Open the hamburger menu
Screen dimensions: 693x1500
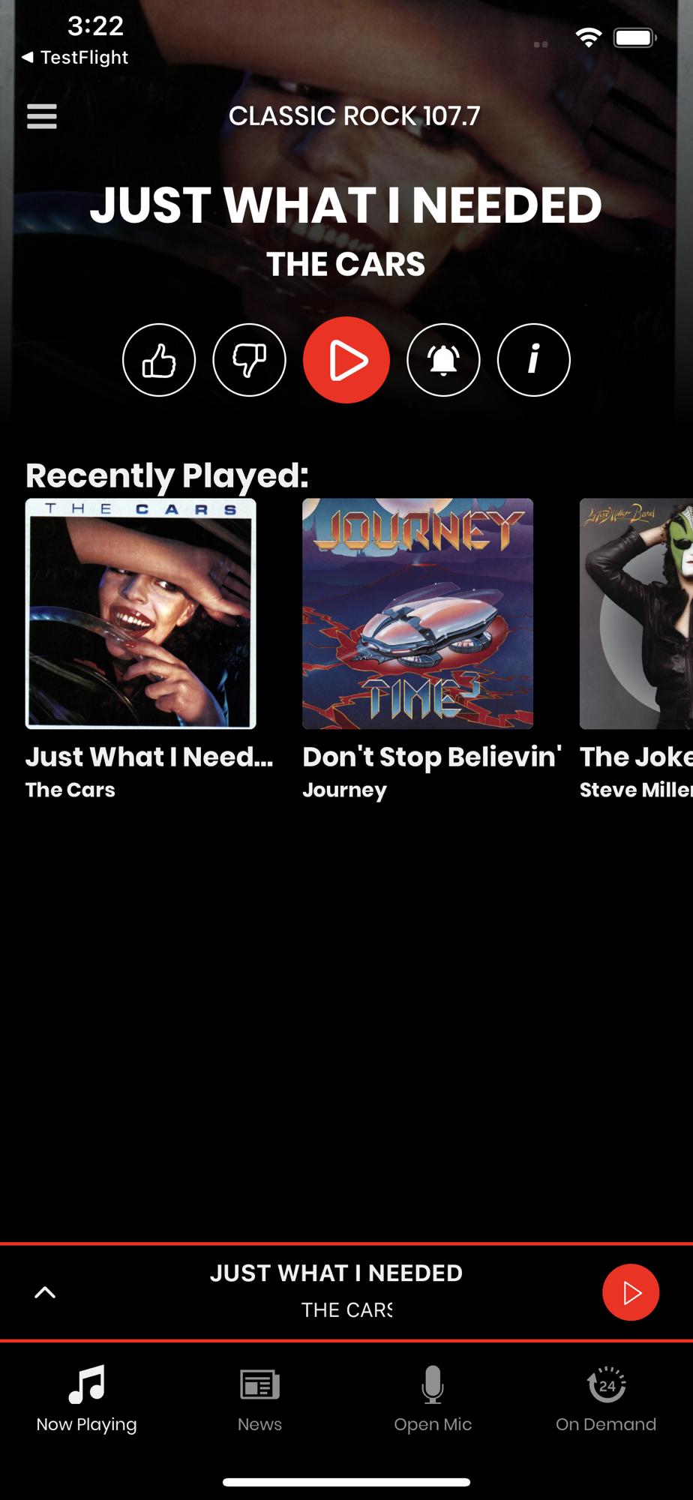tap(42, 116)
